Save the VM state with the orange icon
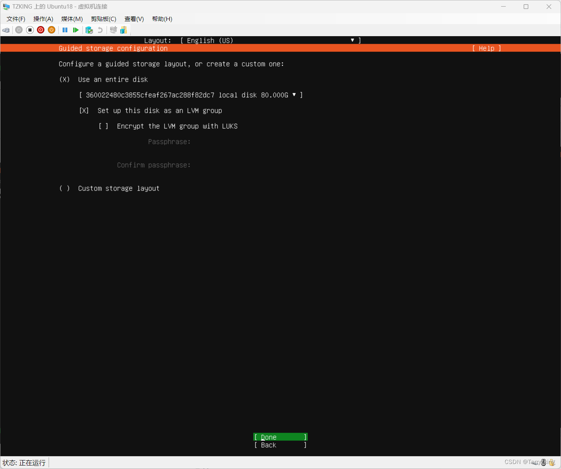The width and height of the screenshot is (561, 469). (x=51, y=30)
